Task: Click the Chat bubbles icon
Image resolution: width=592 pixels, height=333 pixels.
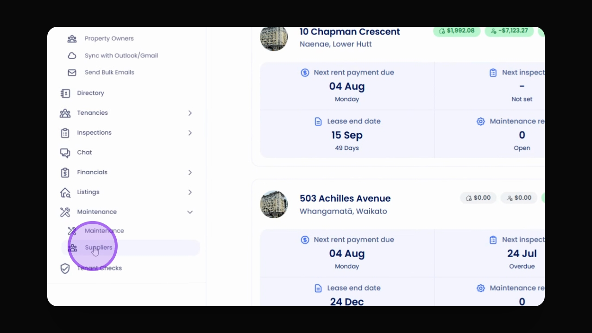Action: [65, 153]
